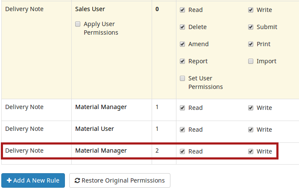Uncheck Report permission for Sales User
The width and height of the screenshot is (299, 189).
point(182,61)
